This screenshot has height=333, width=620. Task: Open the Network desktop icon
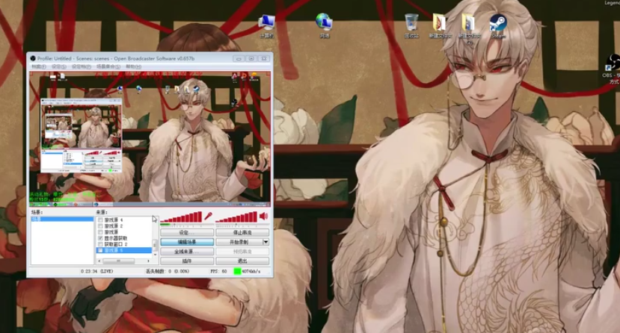point(325,26)
